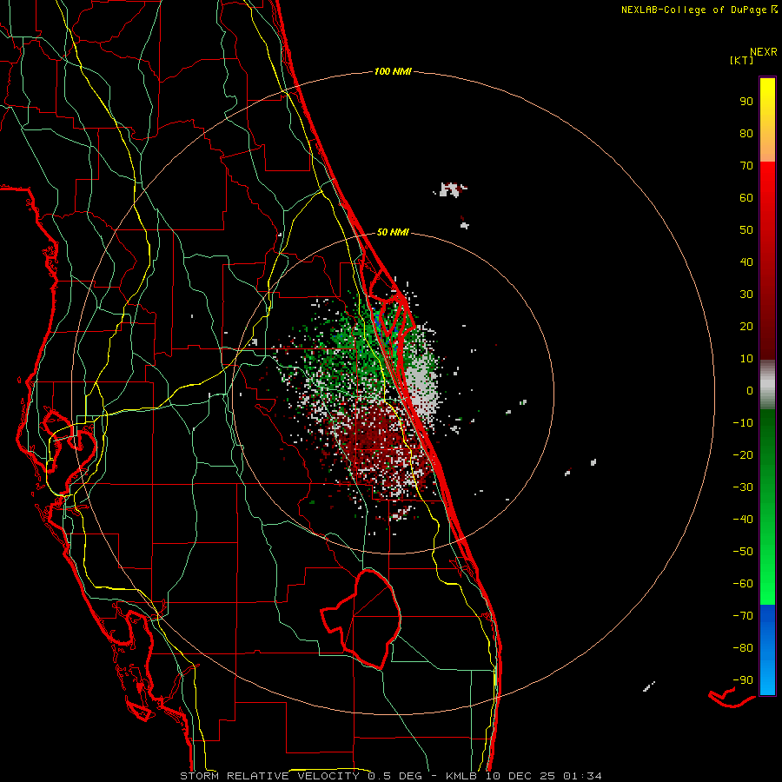Click the gray near-zero velocity patch offshore
Screen dimensions: 782x782
click(x=422, y=387)
